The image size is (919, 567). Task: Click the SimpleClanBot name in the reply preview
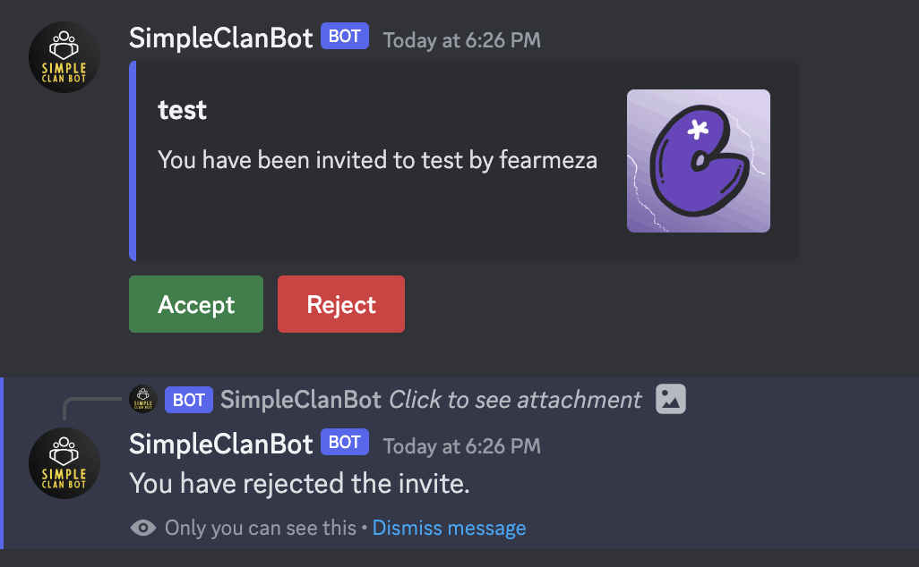click(301, 400)
